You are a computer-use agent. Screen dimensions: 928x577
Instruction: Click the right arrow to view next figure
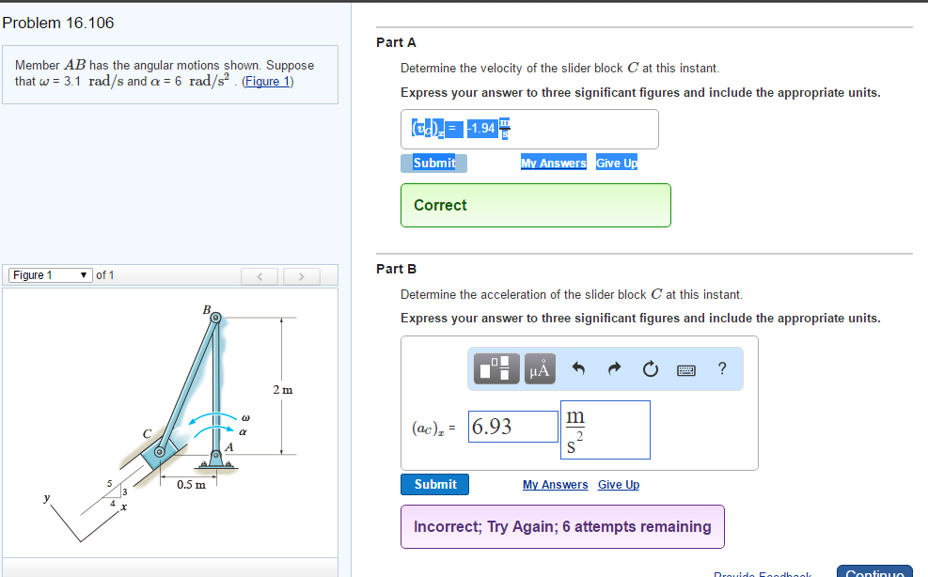coord(301,275)
